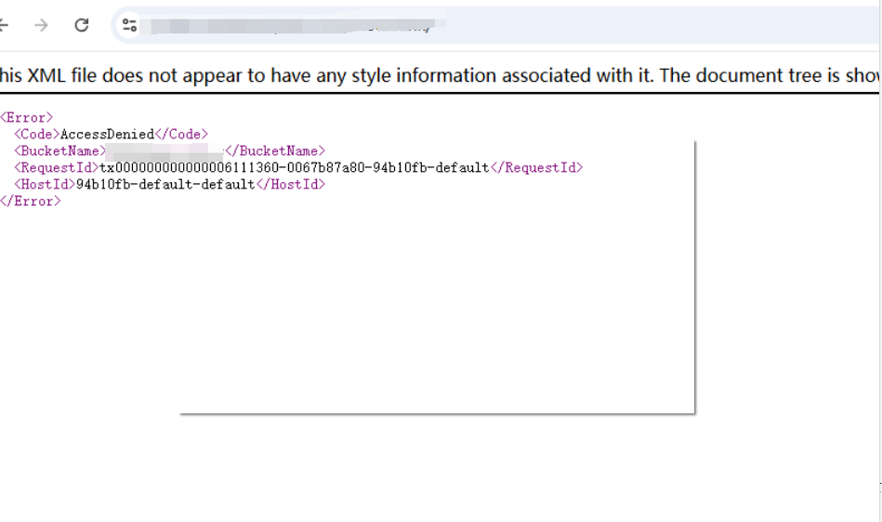Click the browser forward arrow

(41, 25)
